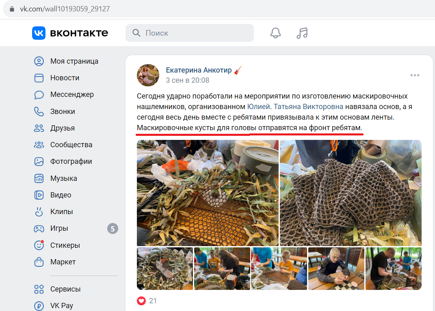Open the post's three-dot options menu
The height and width of the screenshot is (311, 435).
click(x=415, y=75)
